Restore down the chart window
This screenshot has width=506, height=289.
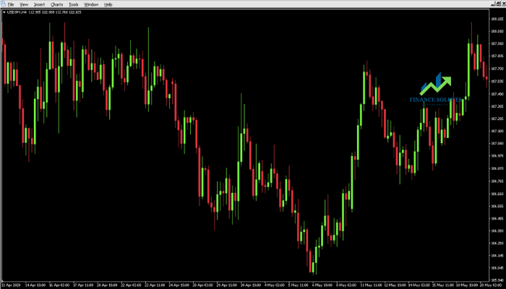click(x=498, y=4)
